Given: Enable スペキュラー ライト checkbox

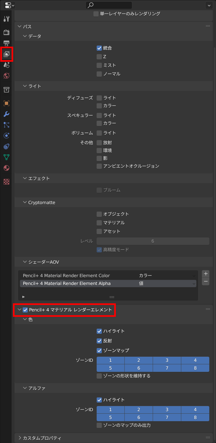Looking at the screenshot, I should pos(99,115).
